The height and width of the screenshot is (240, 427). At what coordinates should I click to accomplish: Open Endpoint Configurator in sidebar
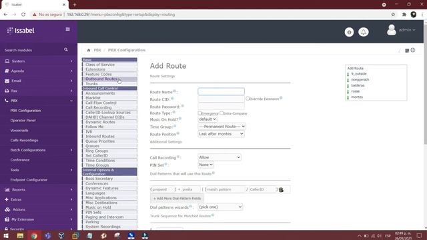[x=29, y=180]
